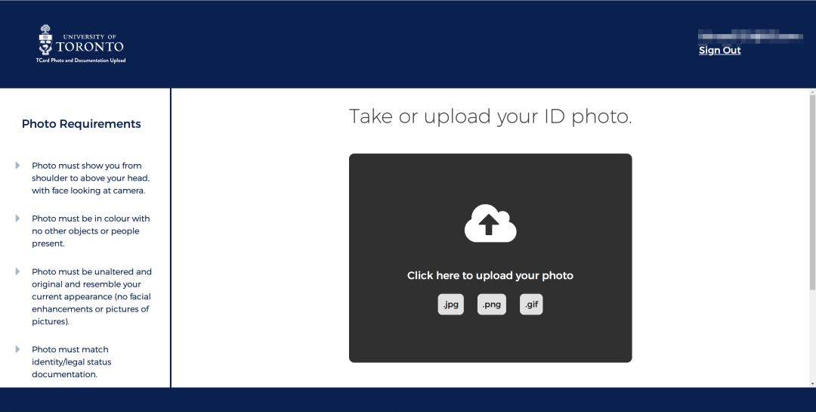Sign out of the TCard portal

click(x=720, y=50)
